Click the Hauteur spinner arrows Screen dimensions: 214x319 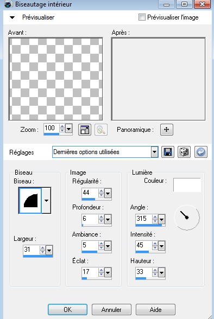click(x=155, y=272)
